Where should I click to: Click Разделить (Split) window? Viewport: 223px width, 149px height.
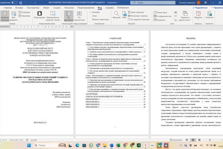pos(159,20)
